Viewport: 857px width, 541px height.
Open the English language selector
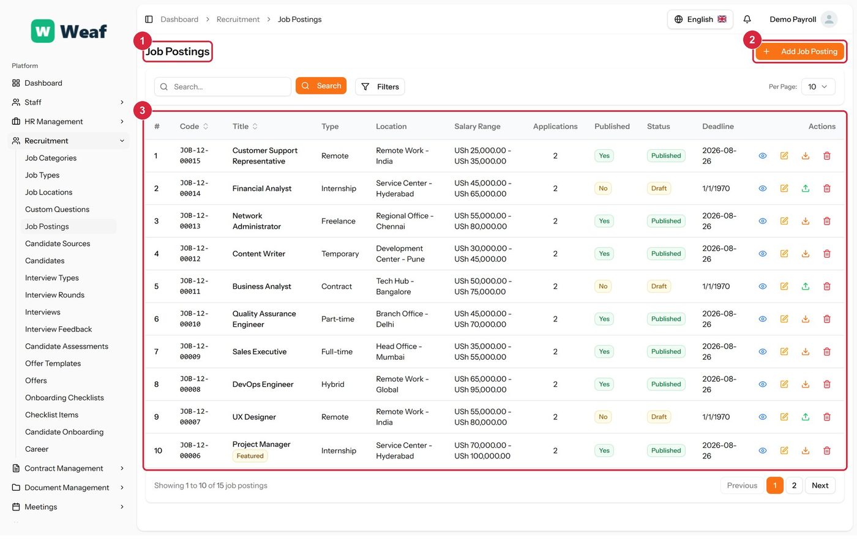coord(700,20)
